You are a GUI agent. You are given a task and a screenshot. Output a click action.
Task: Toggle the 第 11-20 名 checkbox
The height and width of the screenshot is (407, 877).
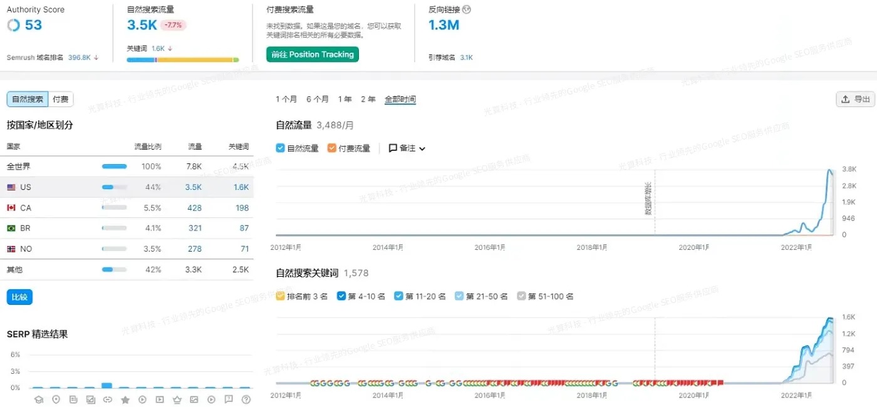[398, 296]
